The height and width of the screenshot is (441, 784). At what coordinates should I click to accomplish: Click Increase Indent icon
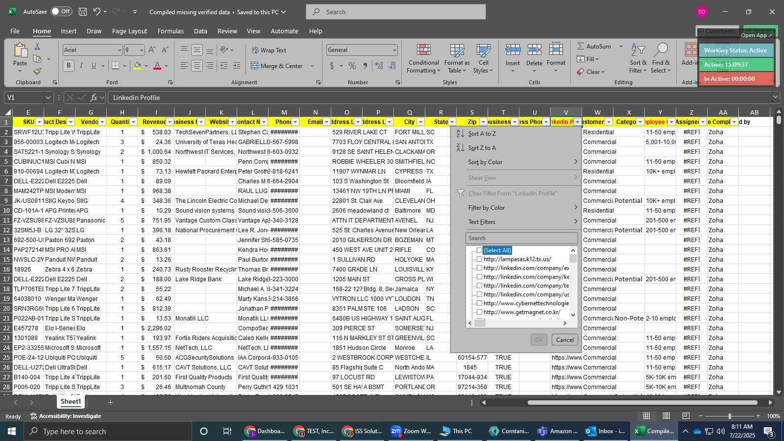tap(237, 66)
